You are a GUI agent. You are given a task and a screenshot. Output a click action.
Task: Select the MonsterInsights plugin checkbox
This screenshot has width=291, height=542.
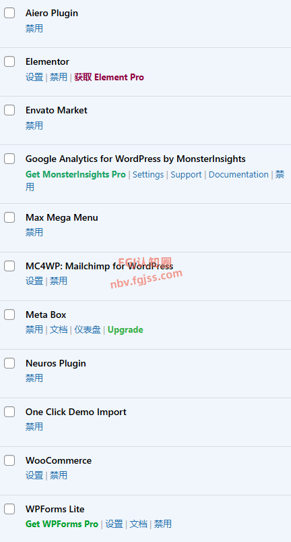click(9, 159)
